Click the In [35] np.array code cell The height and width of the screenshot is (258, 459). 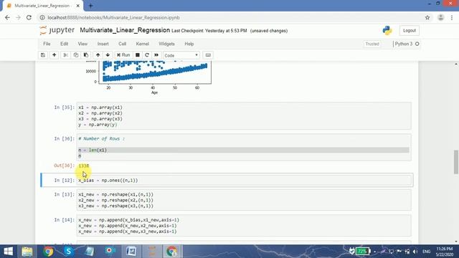pos(244,116)
